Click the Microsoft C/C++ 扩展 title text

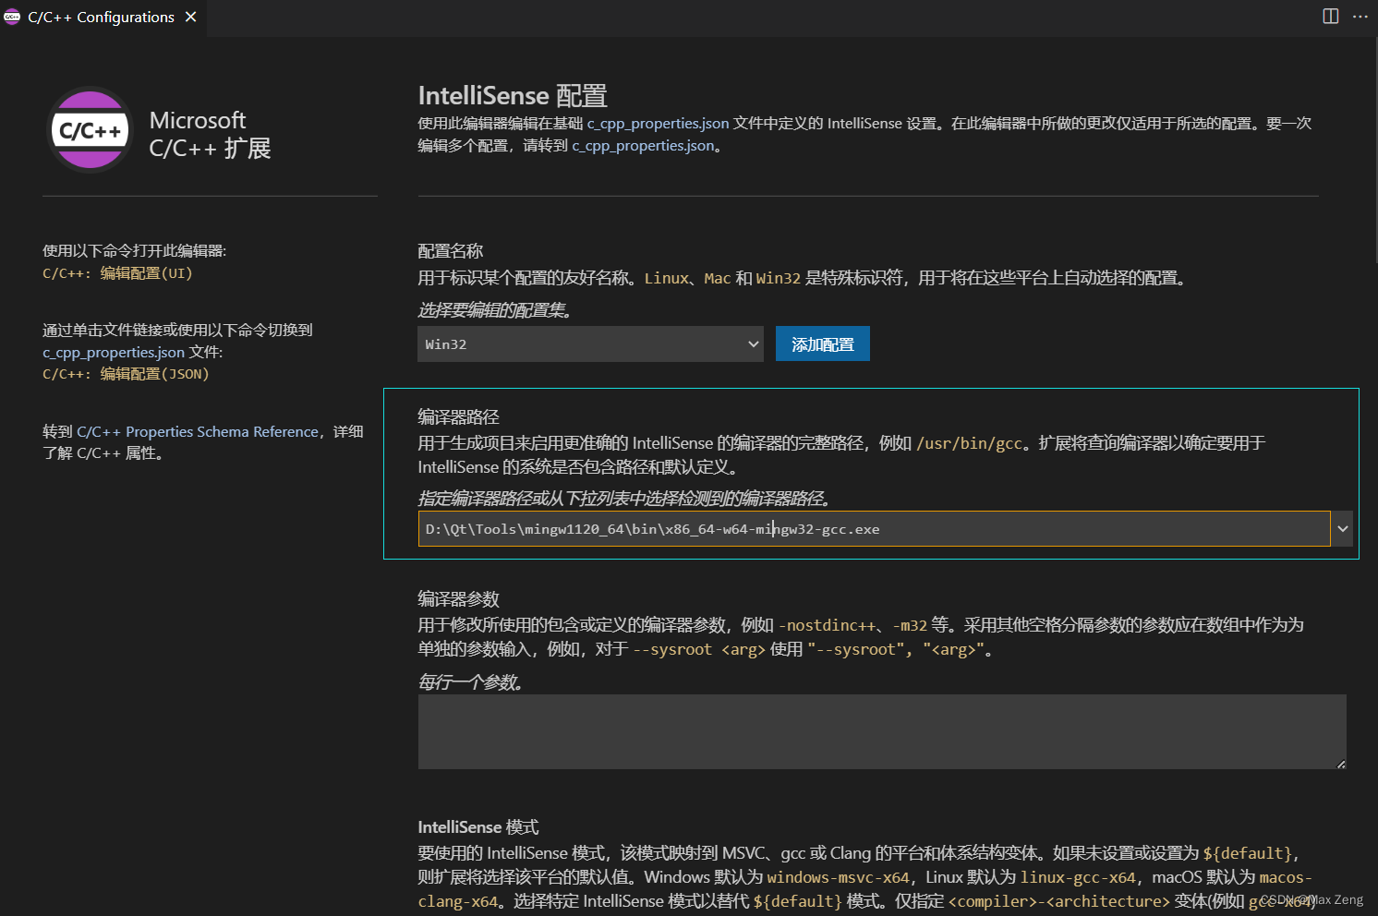pos(211,134)
